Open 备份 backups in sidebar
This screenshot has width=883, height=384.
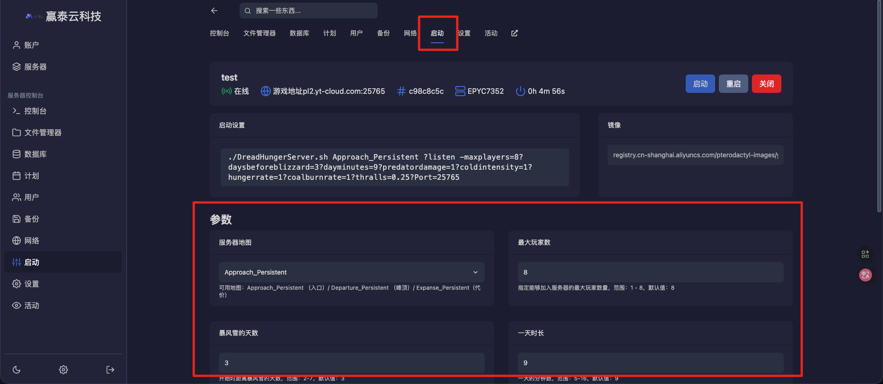point(31,219)
